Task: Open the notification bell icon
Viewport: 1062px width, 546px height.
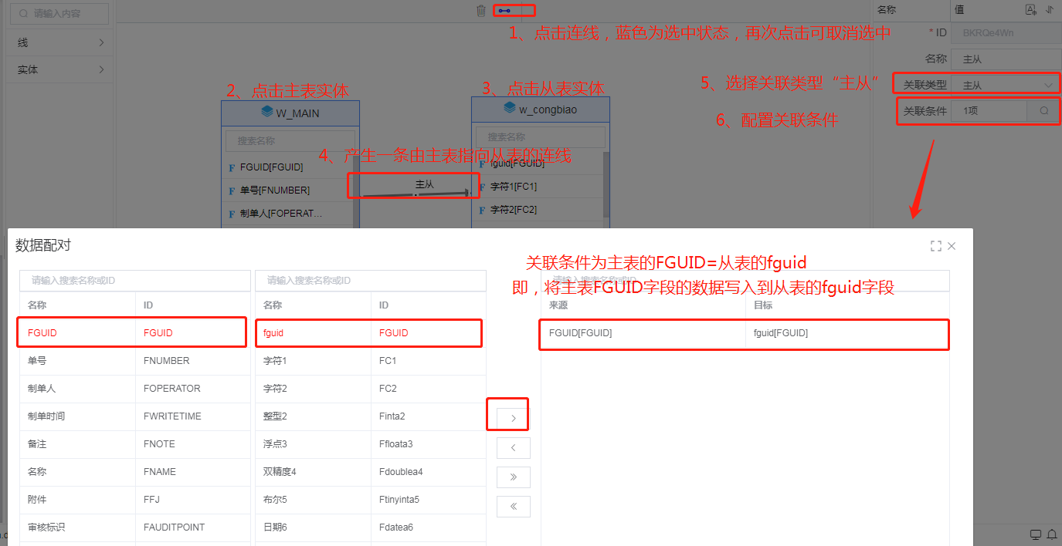Action: 1051,535
